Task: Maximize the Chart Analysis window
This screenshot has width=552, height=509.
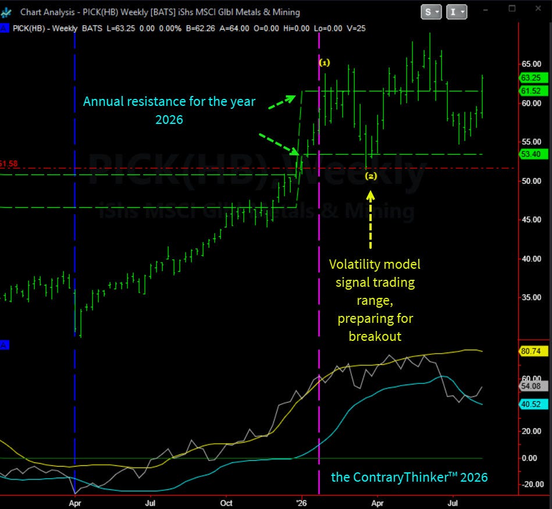Action: pos(512,9)
